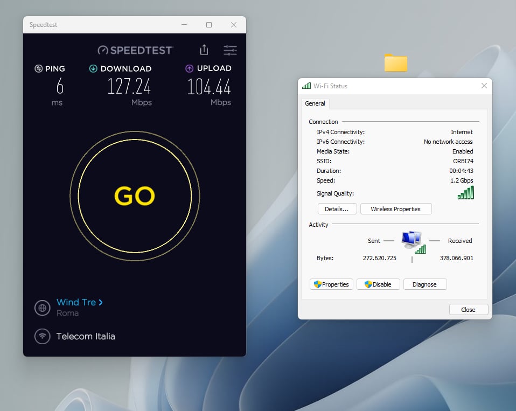Viewport: 516px width, 411px height.
Task: Click the Ping icon
Action: coord(38,68)
